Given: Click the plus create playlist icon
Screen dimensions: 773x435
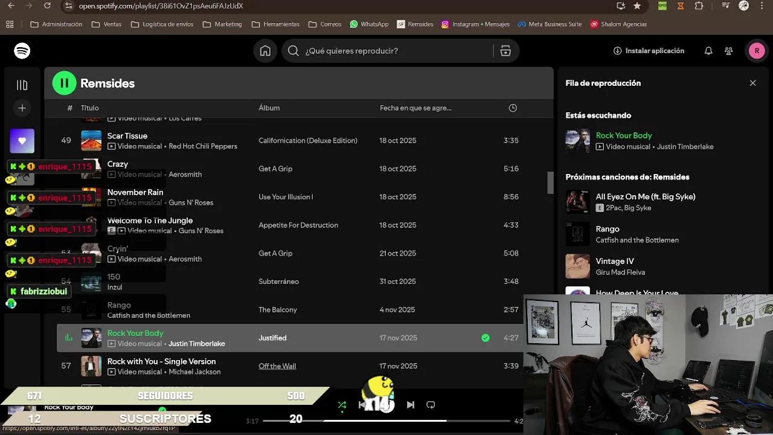Looking at the screenshot, I should (x=22, y=108).
